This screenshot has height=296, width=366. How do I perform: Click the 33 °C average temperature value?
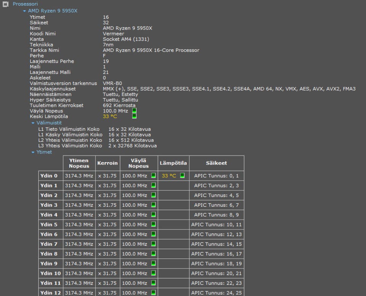click(x=110, y=116)
